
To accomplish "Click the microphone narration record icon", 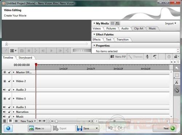I will coord(147,57).
